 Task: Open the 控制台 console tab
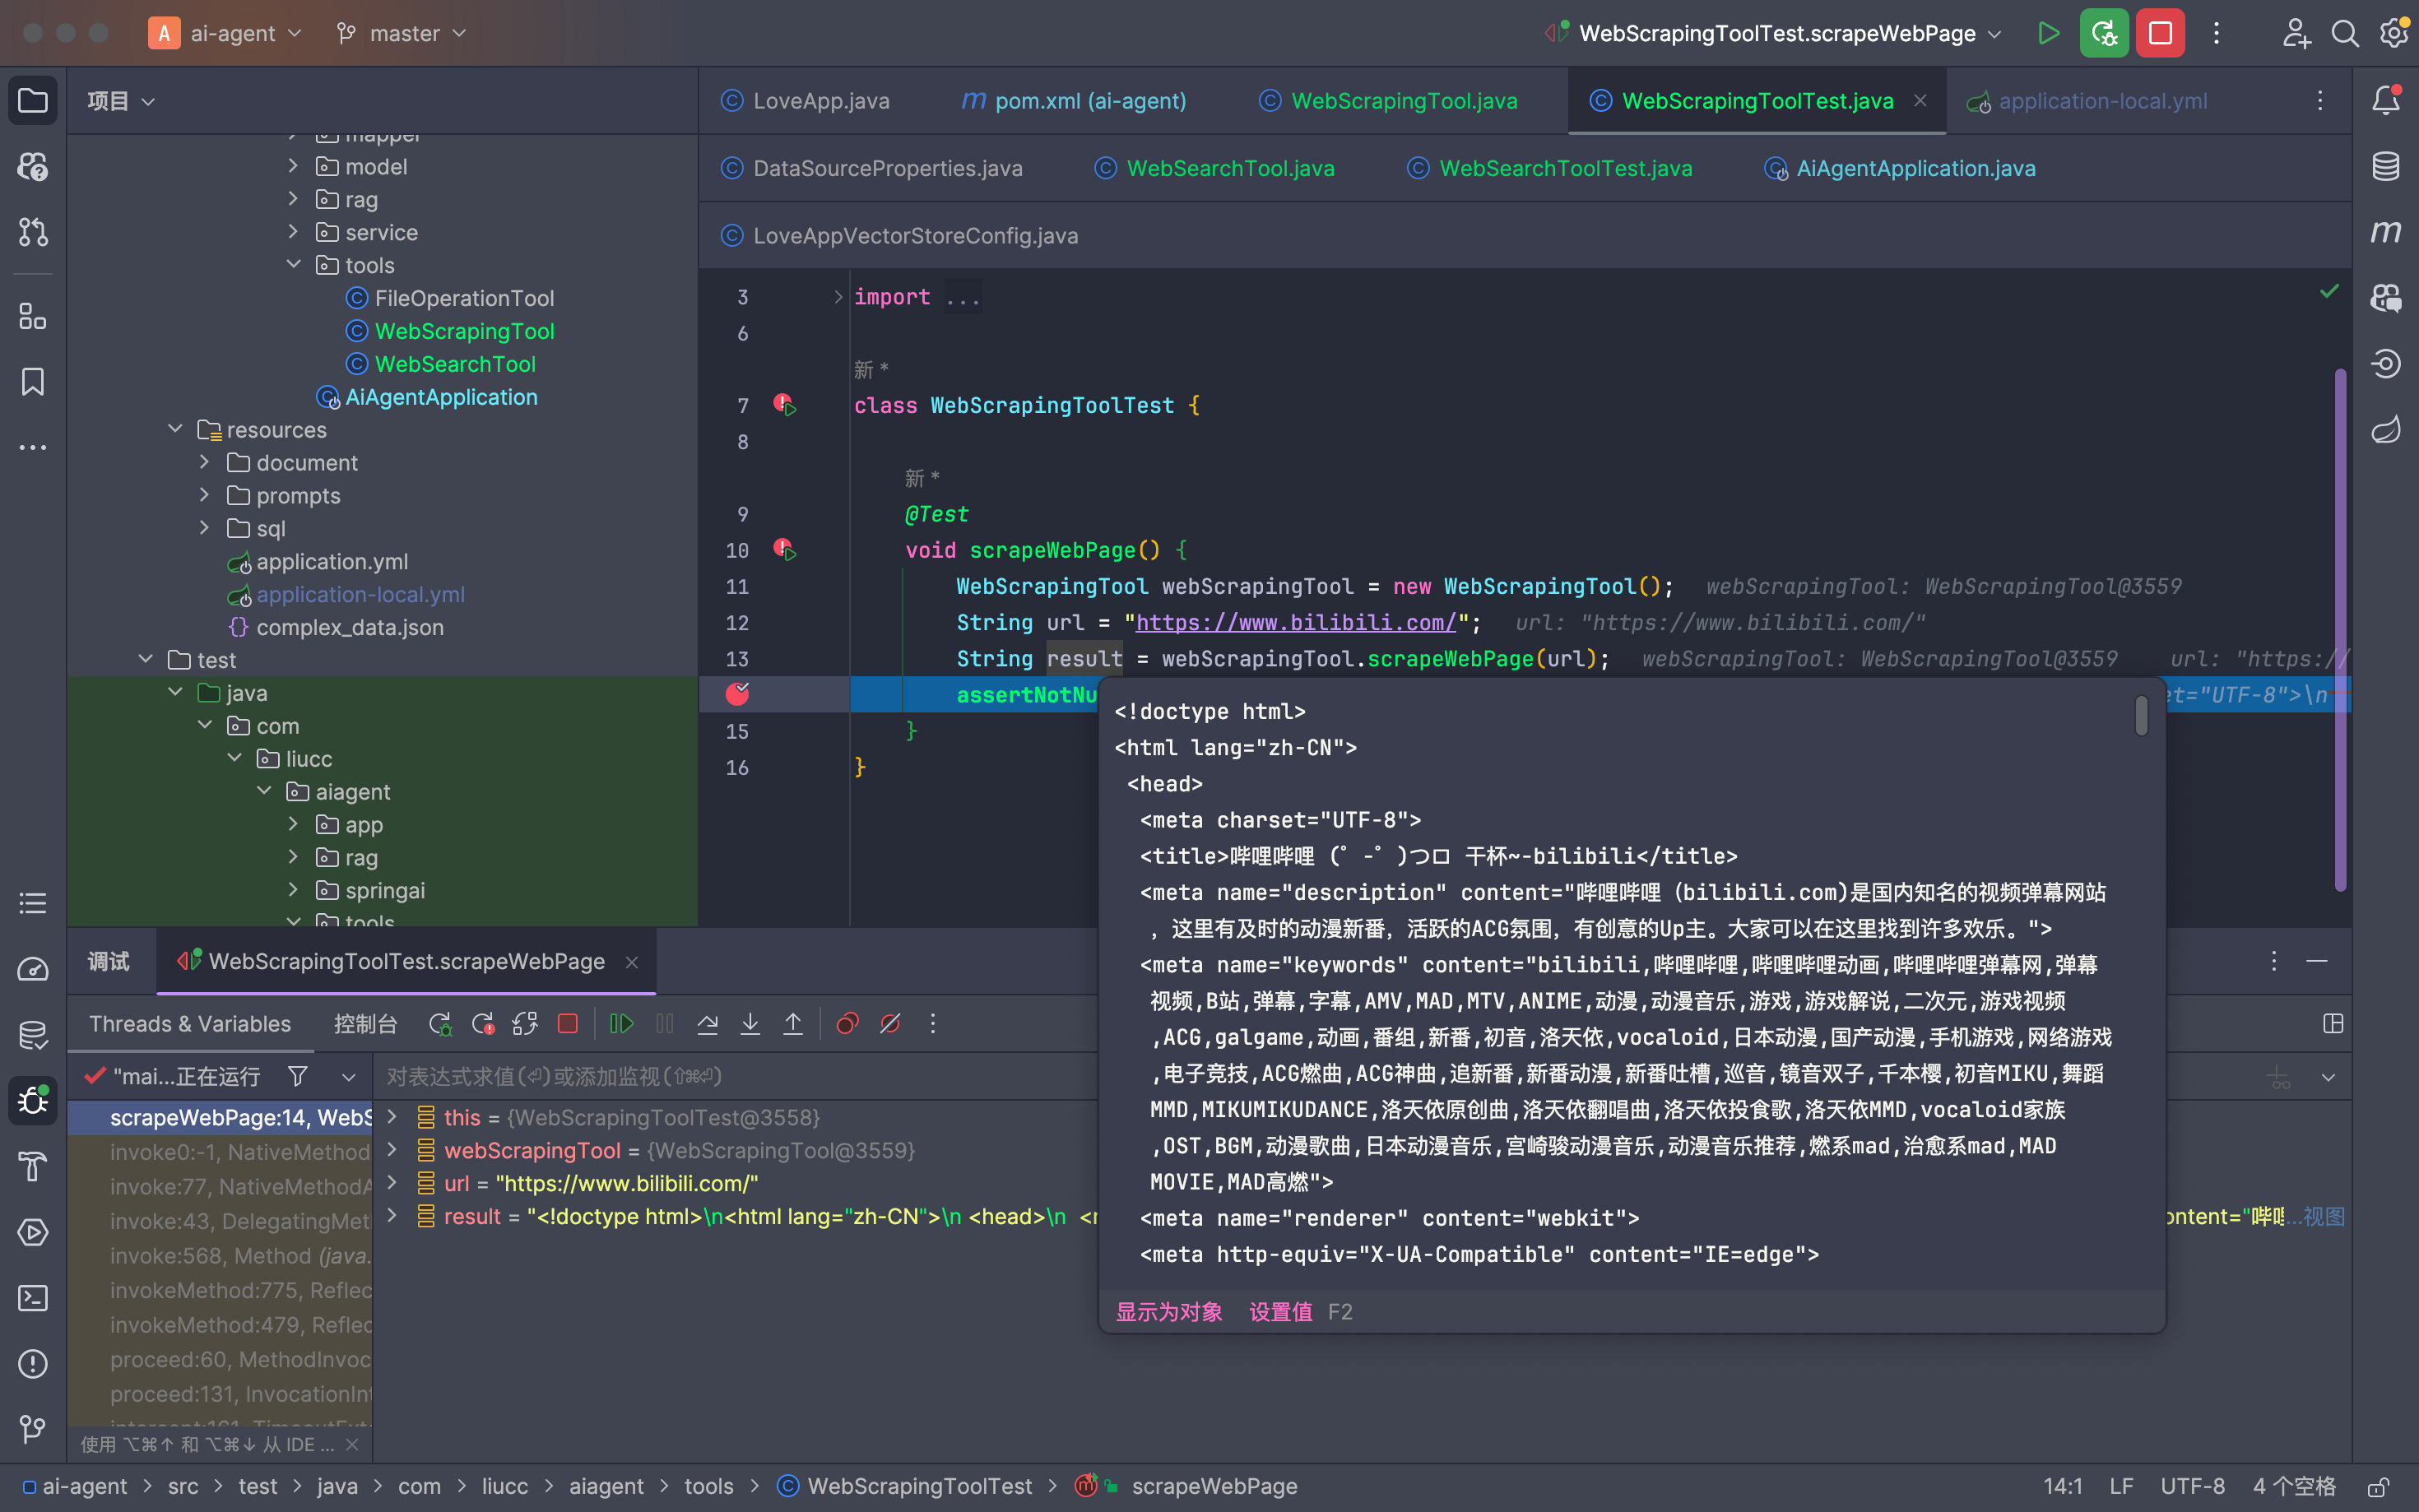tap(365, 1024)
